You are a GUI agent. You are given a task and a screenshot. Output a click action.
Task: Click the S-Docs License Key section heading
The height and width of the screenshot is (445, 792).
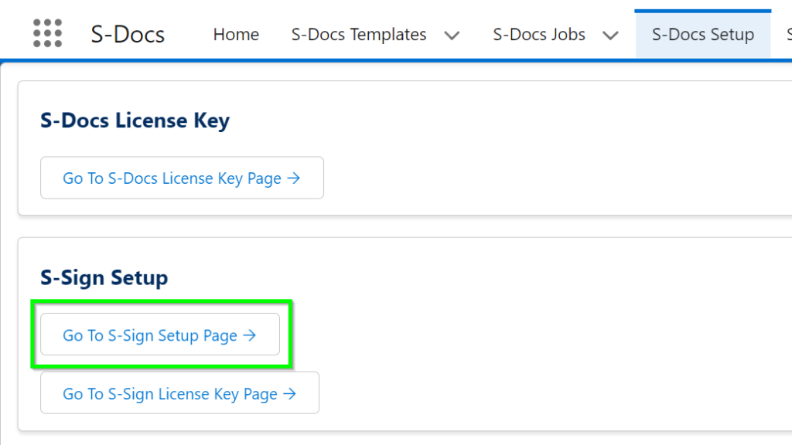click(x=135, y=121)
